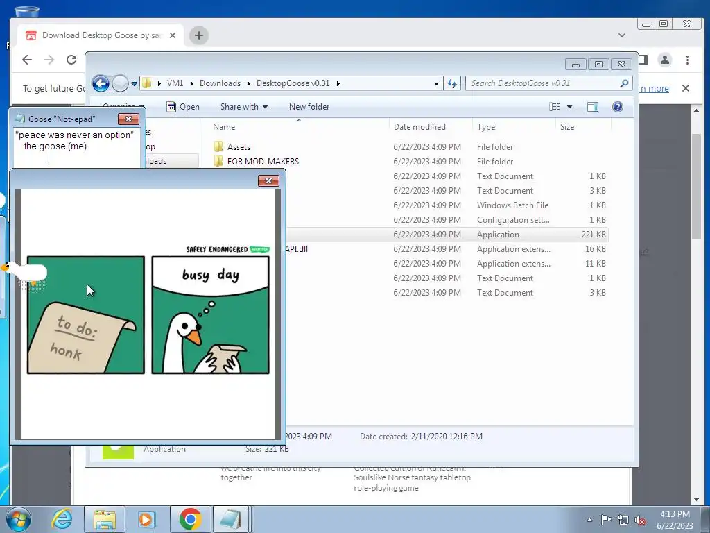710x533 pixels.
Task: Toggle the preview pane button
Action: tap(593, 106)
